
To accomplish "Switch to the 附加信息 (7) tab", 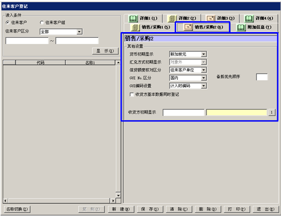I will click(254, 27).
